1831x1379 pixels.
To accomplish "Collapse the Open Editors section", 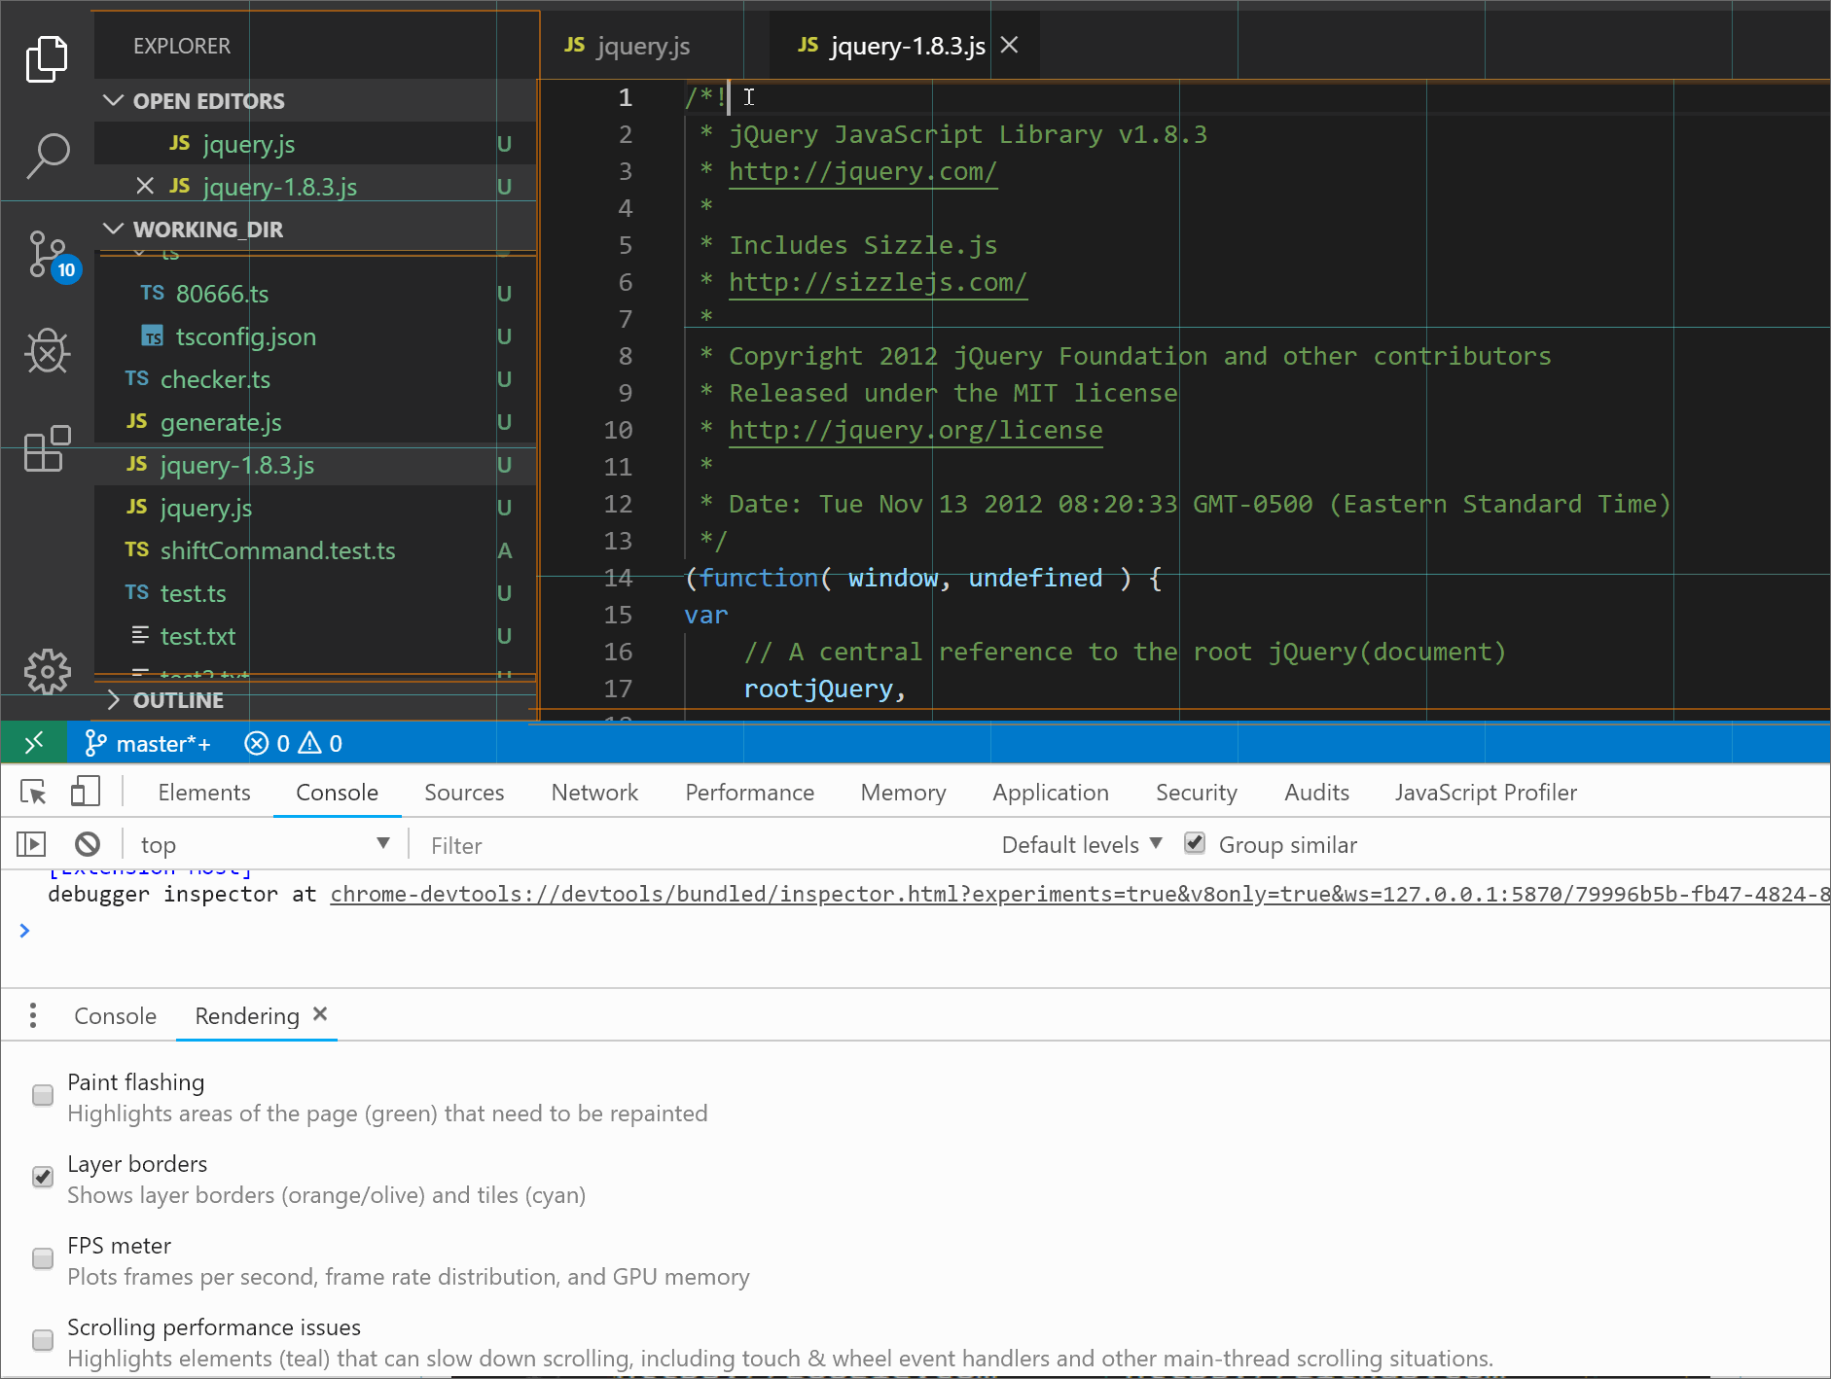I will (113, 100).
